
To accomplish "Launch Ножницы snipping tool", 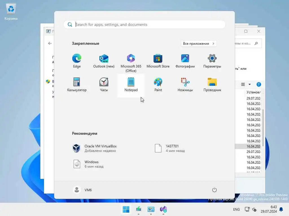I will click(185, 85).
